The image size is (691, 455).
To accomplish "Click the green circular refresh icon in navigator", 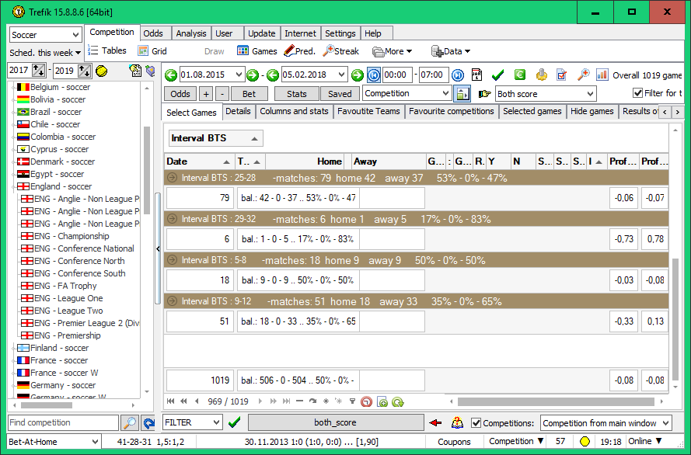I will (x=398, y=401).
